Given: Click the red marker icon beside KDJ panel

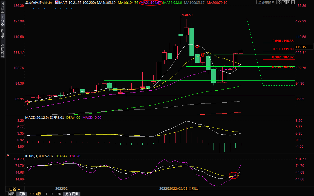Looking at the screenshot, I should [x=8, y=156].
